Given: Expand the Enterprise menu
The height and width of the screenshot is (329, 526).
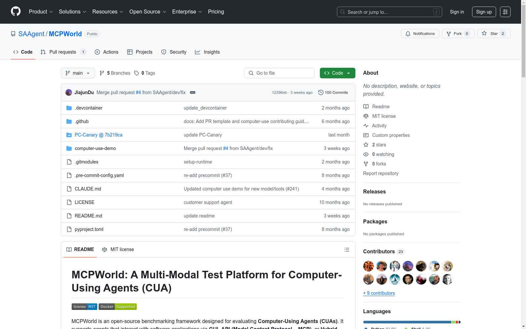Looking at the screenshot, I should coord(187,12).
